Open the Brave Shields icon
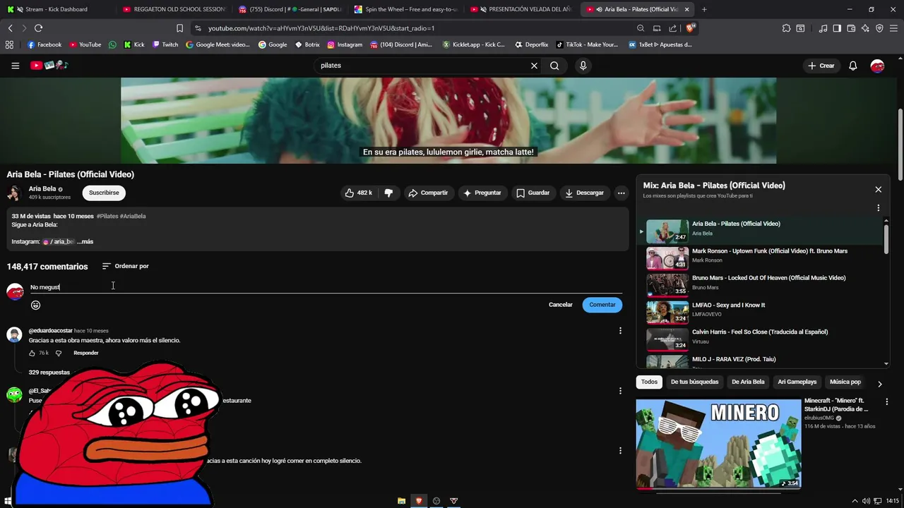 pos(690,28)
